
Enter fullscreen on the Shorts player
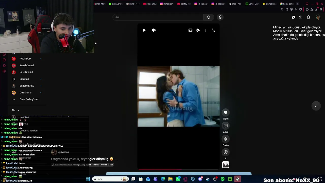click(x=214, y=30)
